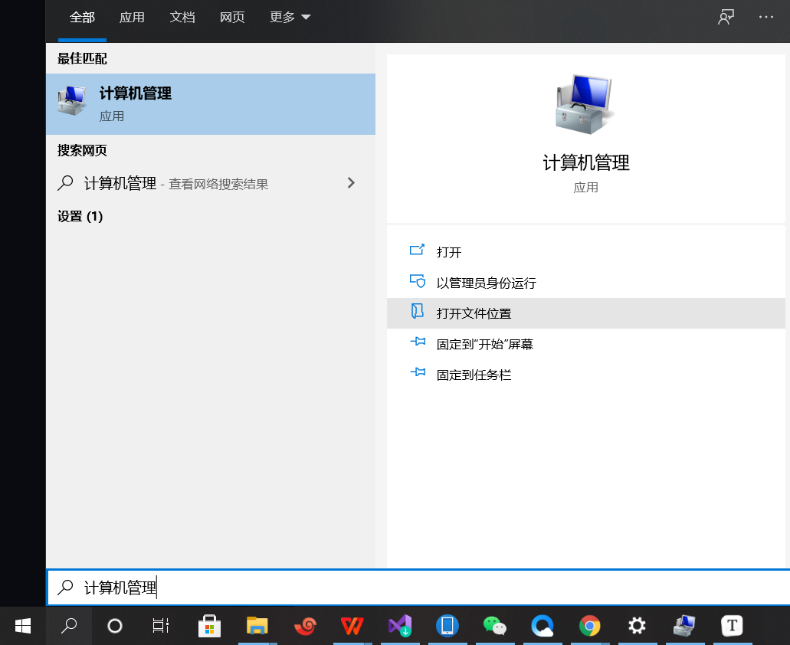Click the pin icon beside 固定到"开始"屏幕
This screenshot has width=790, height=645.
coord(418,342)
